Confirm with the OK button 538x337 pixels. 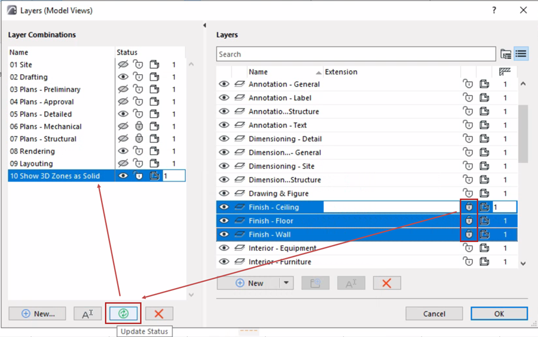pyautogui.click(x=499, y=313)
